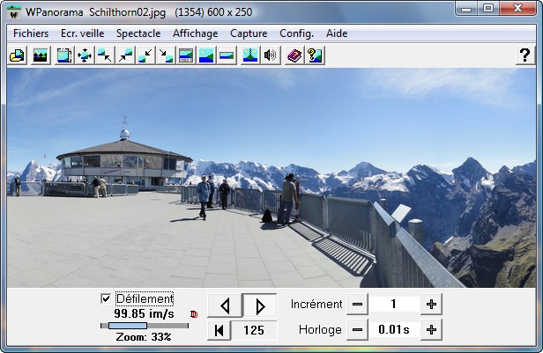This screenshot has width=543, height=353.
Task: Click the position field showing 125
Action: [x=254, y=330]
